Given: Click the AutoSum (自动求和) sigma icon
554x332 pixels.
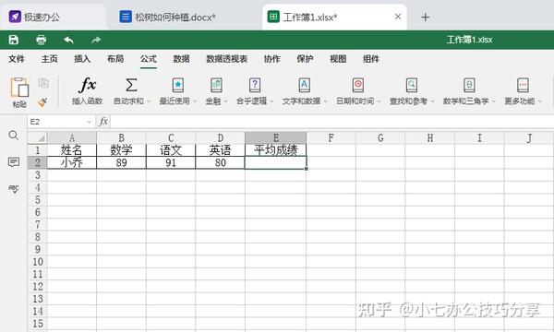Looking at the screenshot, I should [131, 85].
